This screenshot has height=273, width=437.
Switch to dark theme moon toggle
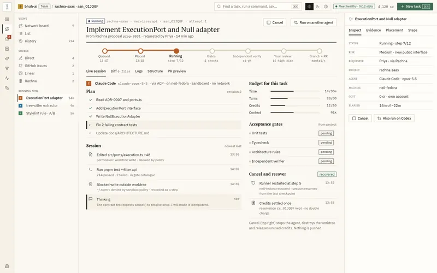pyautogui.click(x=318, y=7)
